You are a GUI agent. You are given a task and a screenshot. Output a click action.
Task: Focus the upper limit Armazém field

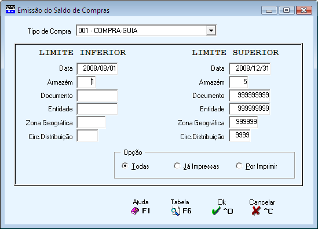pyautogui.click(x=239, y=82)
